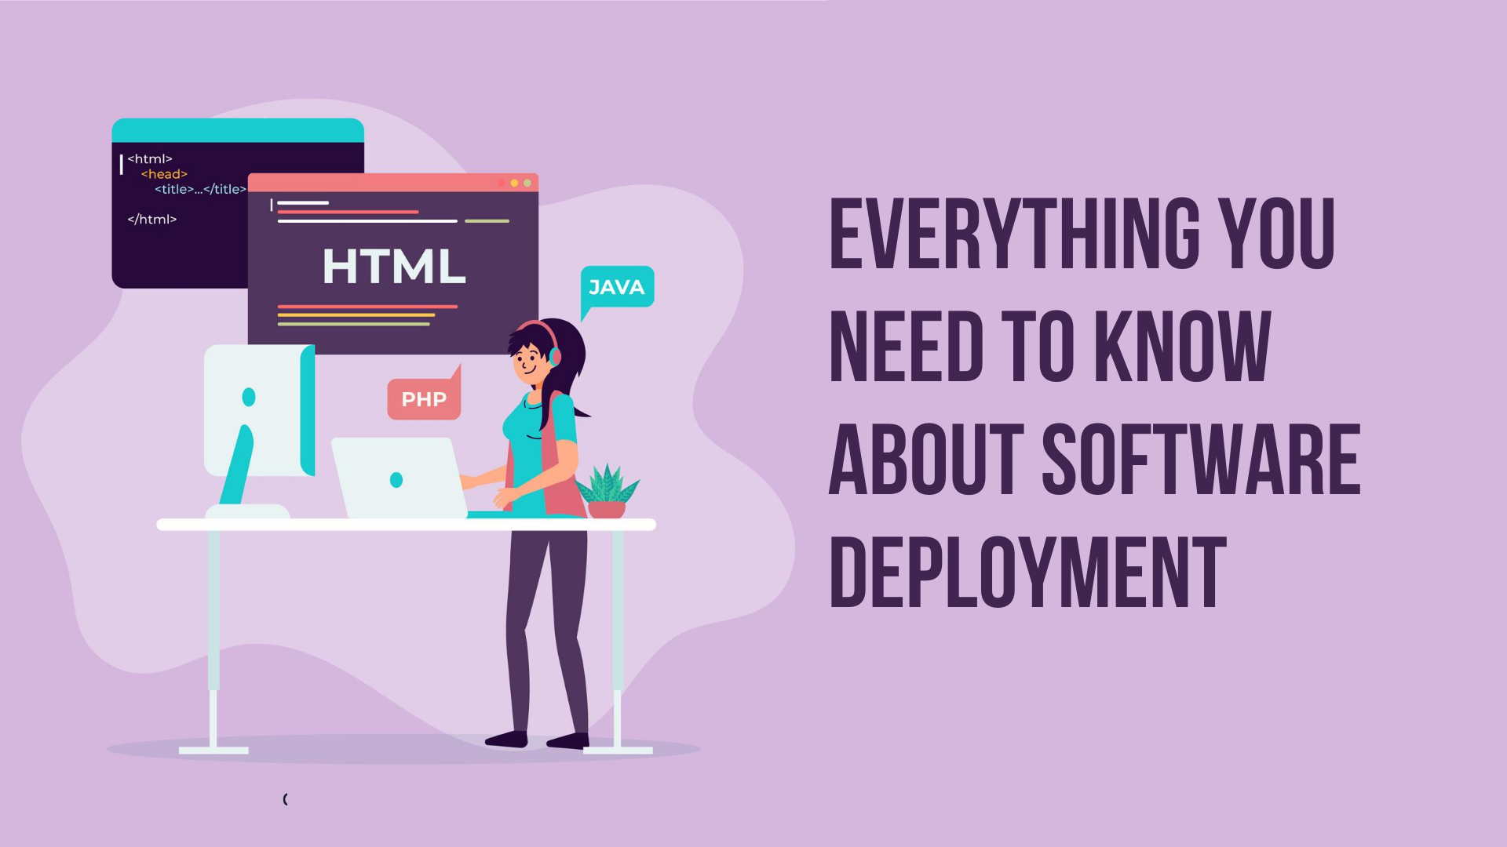This screenshot has height=847, width=1507.
Task: Click the orange <head> tag text
Action: click(x=164, y=174)
